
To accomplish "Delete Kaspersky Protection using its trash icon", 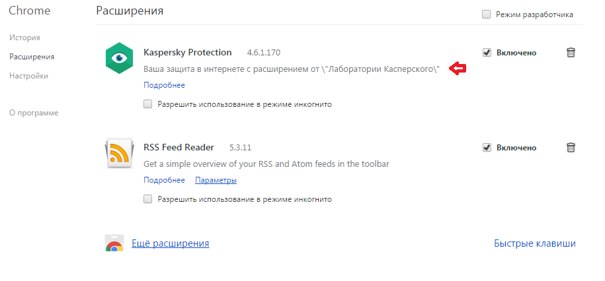I will coord(571,52).
